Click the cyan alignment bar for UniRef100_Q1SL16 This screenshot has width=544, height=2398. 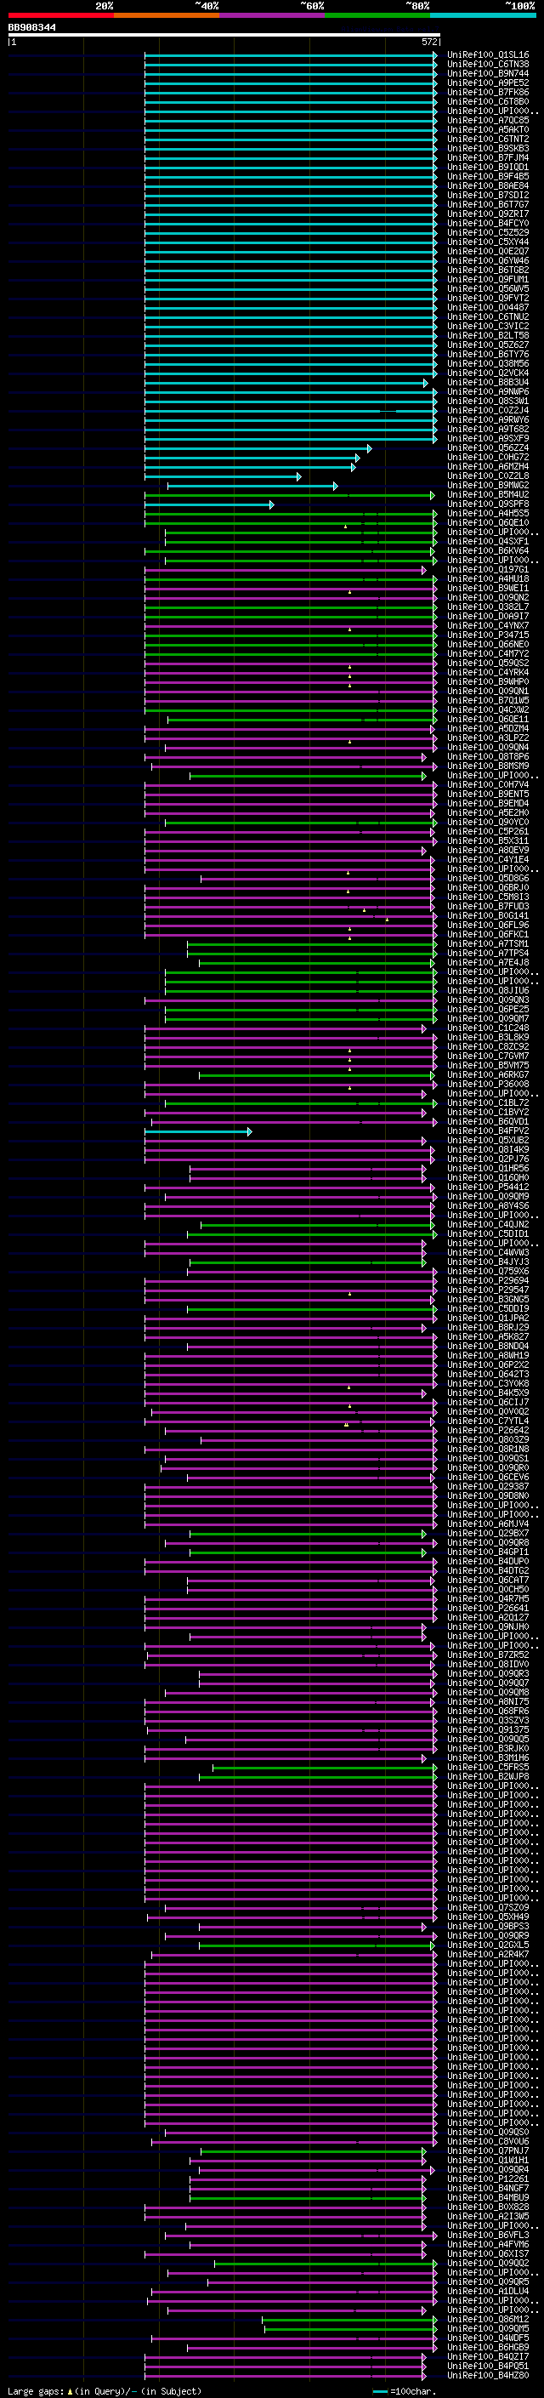tap(290, 55)
